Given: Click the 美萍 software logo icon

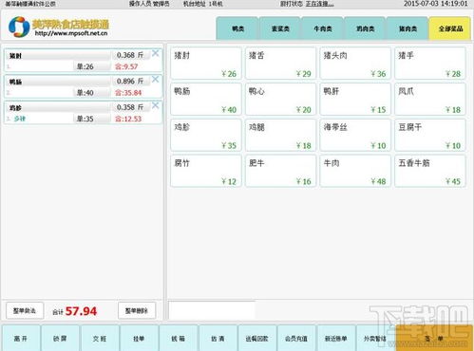Looking at the screenshot, I should coord(19,28).
